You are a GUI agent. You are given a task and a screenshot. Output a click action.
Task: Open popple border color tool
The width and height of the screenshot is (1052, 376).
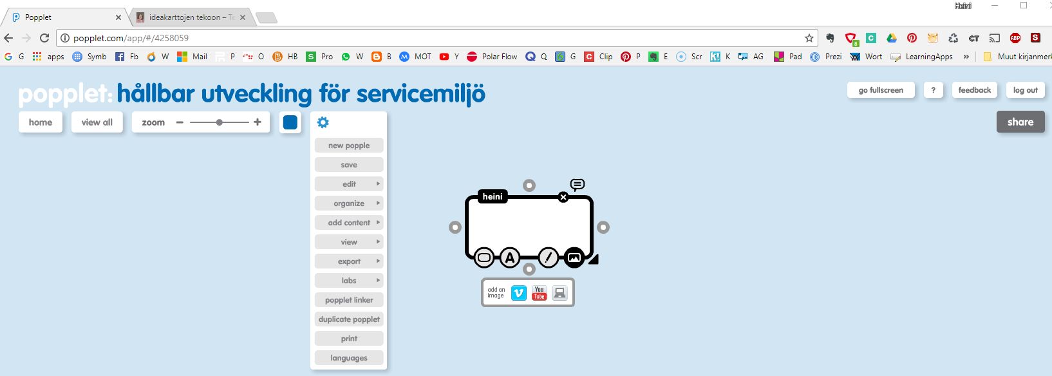click(x=484, y=258)
